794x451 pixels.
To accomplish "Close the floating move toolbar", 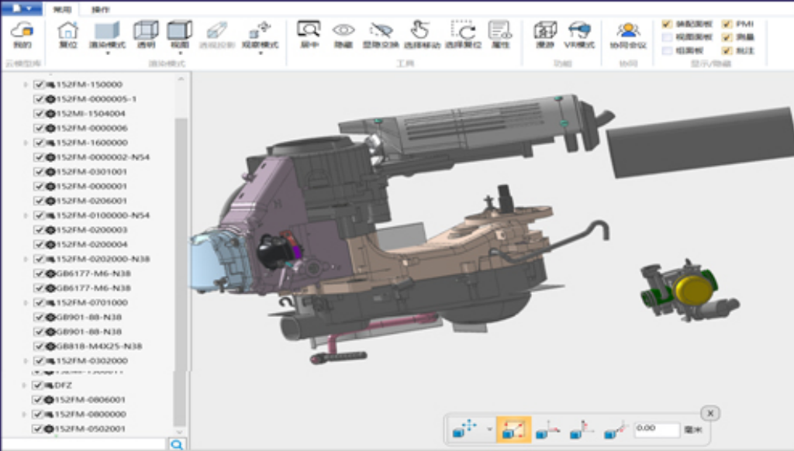I will (x=711, y=413).
